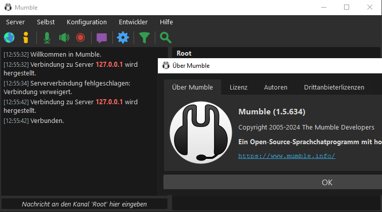
Task: Select the Über Mumble tab
Action: tap(192, 87)
